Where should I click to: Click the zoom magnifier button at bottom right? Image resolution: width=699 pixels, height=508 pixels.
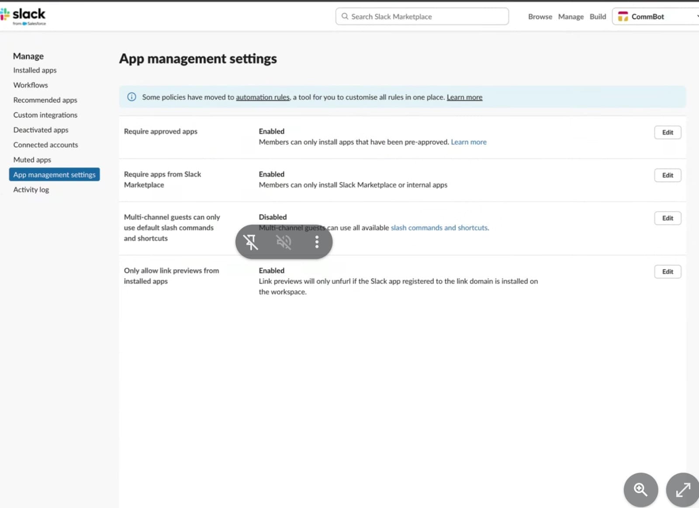point(640,490)
